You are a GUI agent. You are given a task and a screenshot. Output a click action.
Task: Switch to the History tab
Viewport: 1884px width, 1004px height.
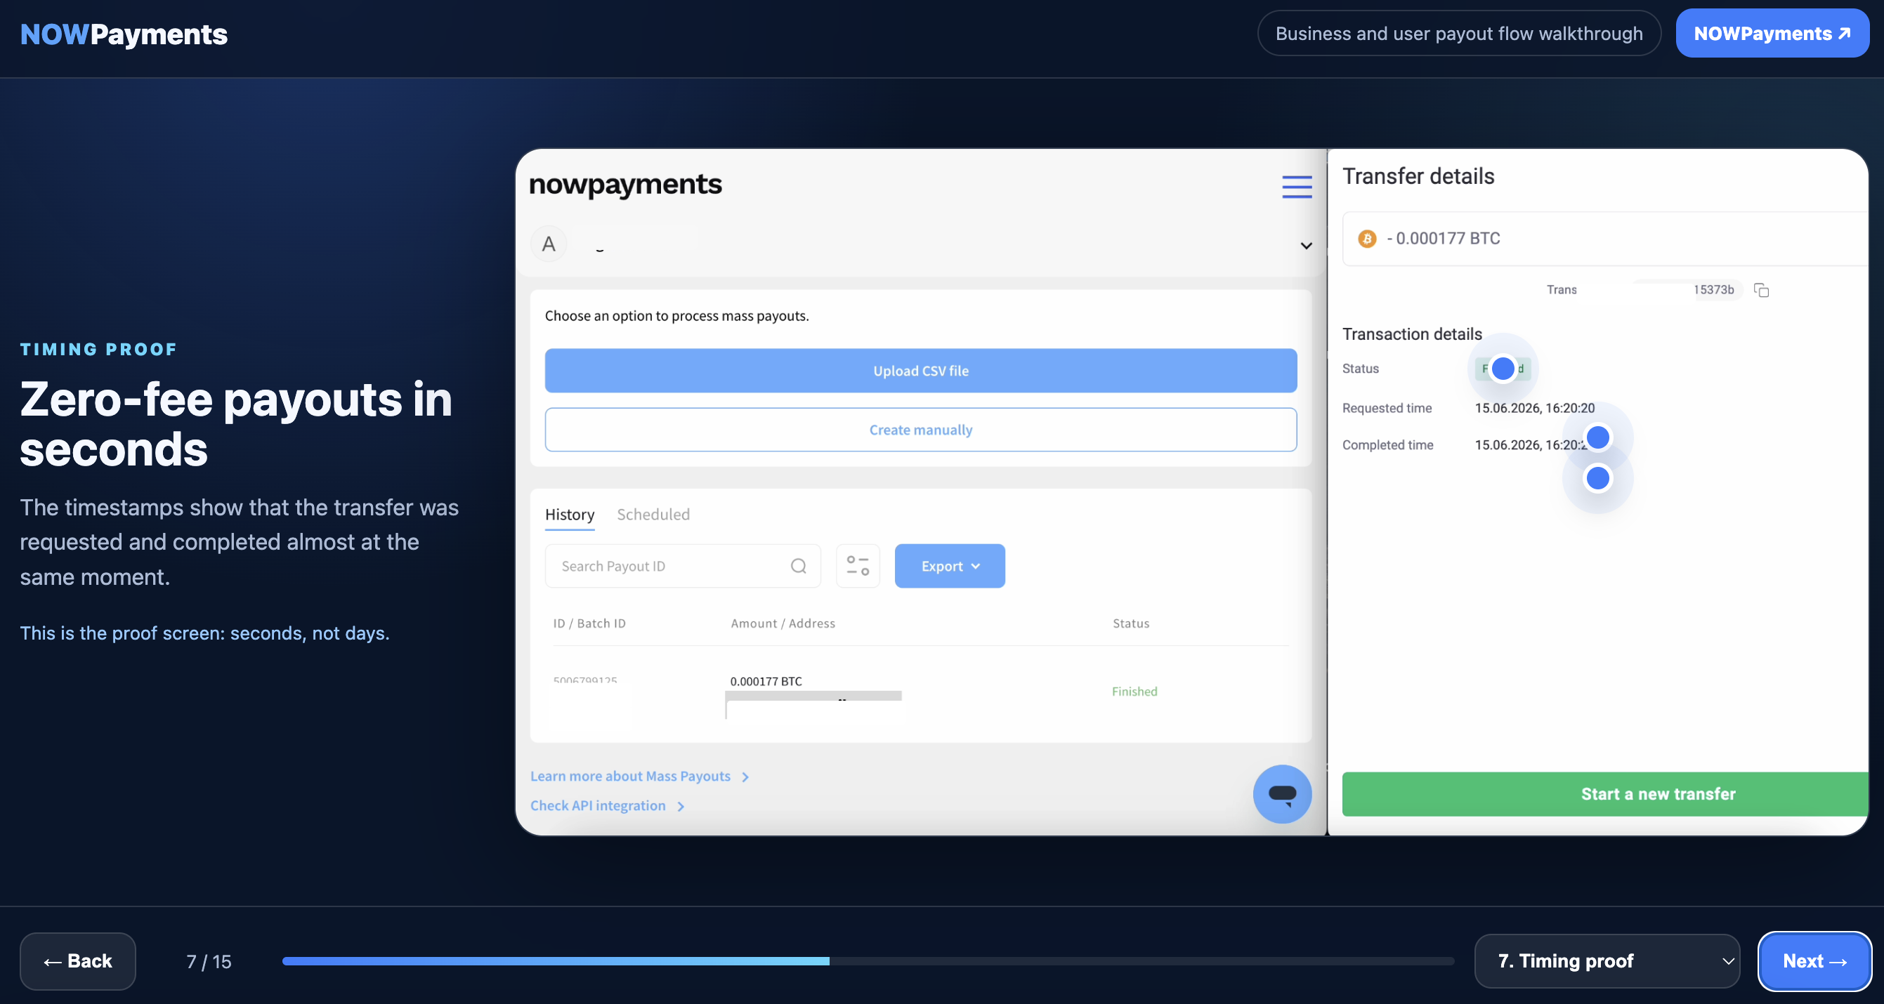(x=569, y=515)
